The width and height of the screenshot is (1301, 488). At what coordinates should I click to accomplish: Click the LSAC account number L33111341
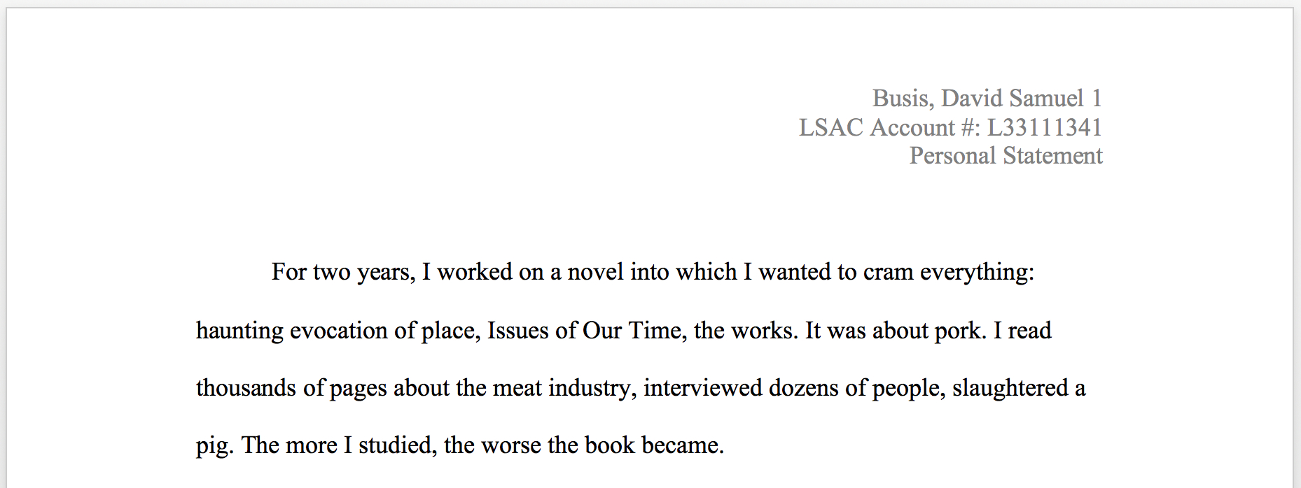[1044, 128]
